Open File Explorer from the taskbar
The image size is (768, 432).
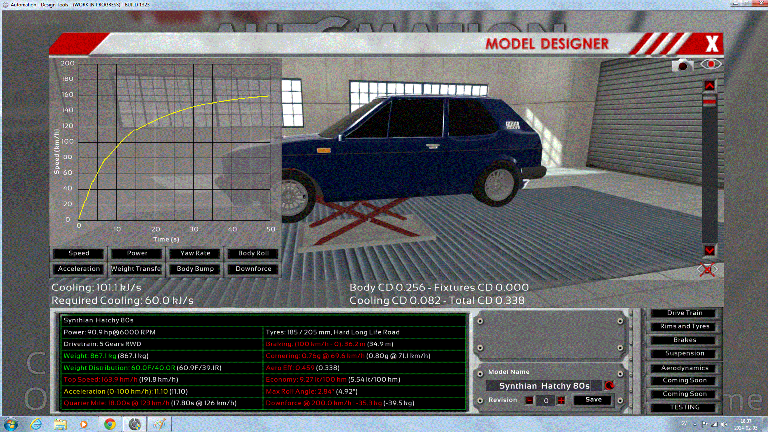(60, 424)
